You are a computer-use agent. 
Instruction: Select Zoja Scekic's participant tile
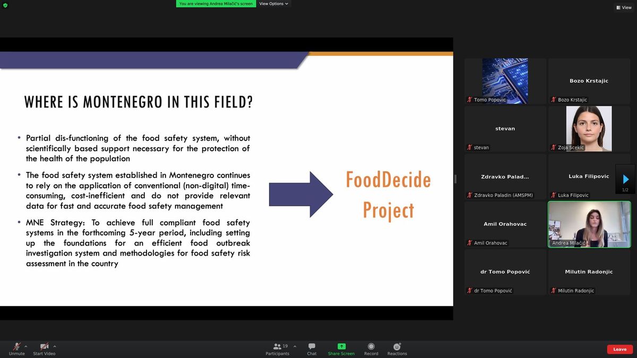click(x=589, y=129)
